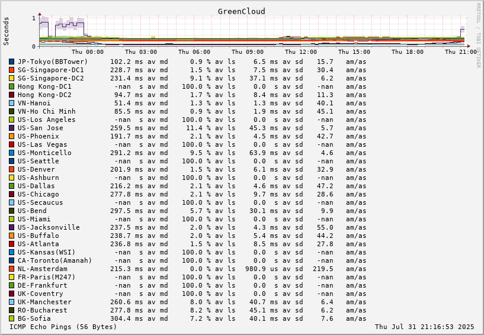The width and height of the screenshot is (484, 335).
Task: Click the 297.5 ms median for US-Bend
Action: [127, 211]
